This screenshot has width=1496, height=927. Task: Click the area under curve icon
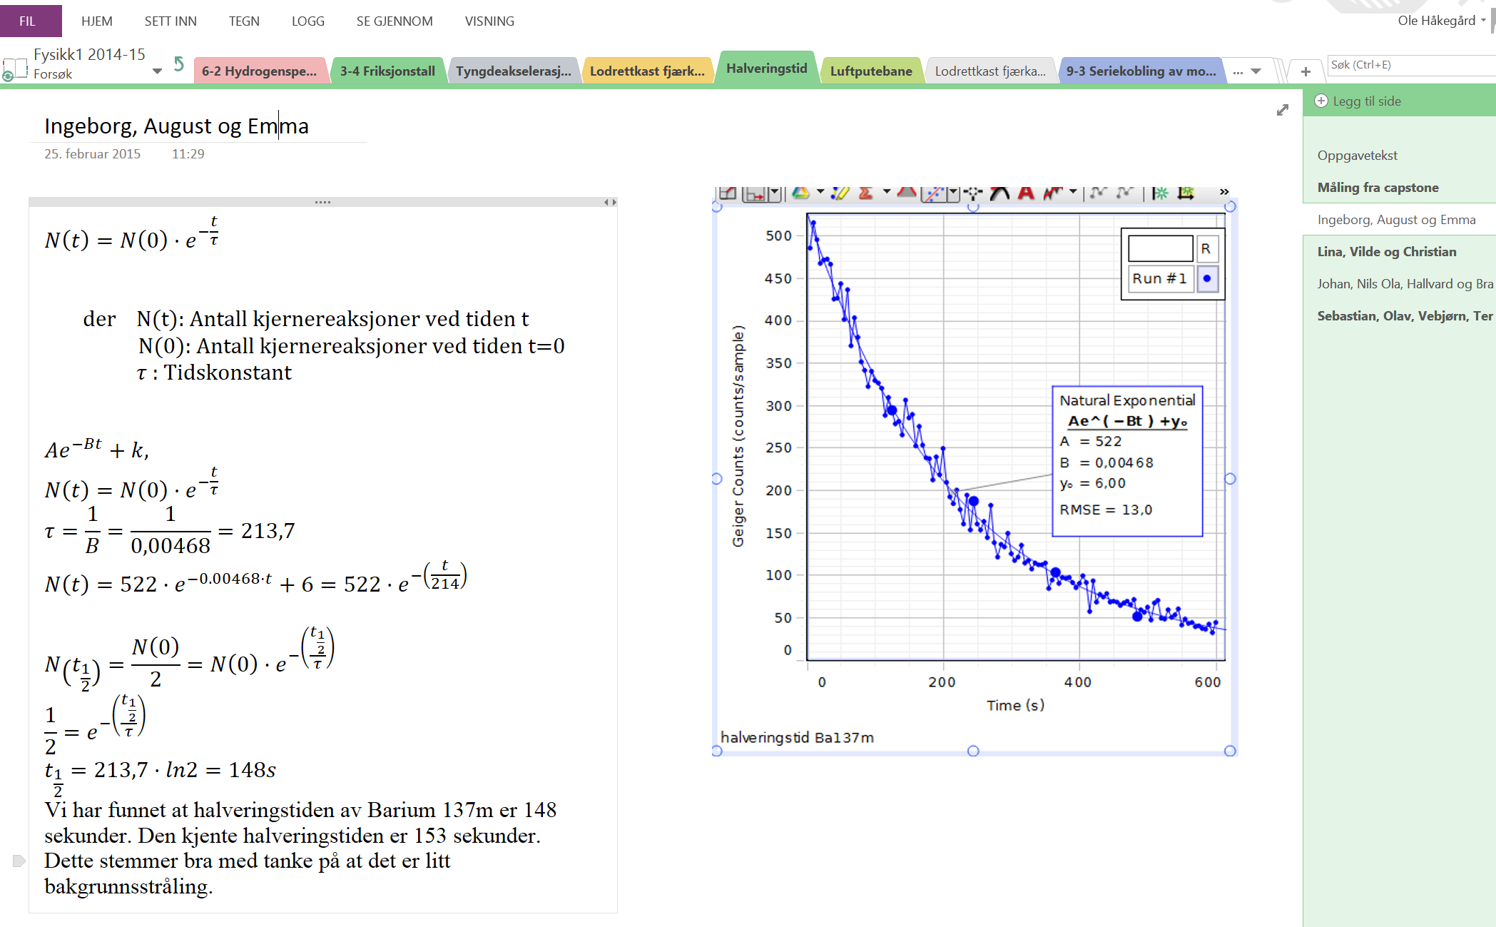tap(907, 193)
